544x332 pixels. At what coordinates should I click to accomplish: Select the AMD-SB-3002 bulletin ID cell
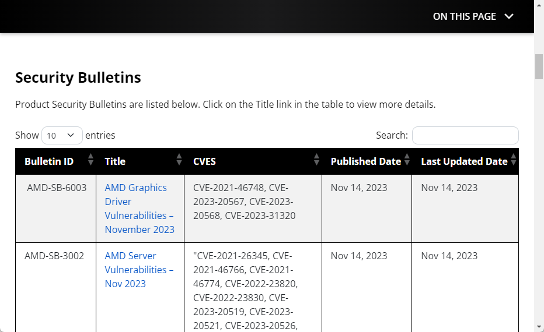pyautogui.click(x=54, y=256)
